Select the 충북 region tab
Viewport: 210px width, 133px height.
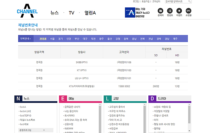tap(126, 39)
